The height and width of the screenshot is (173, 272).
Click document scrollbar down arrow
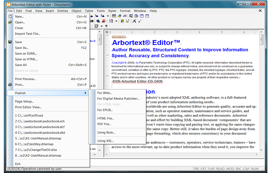click(x=261, y=150)
